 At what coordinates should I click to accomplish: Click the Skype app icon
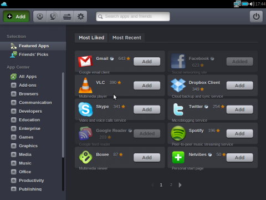[85, 109]
